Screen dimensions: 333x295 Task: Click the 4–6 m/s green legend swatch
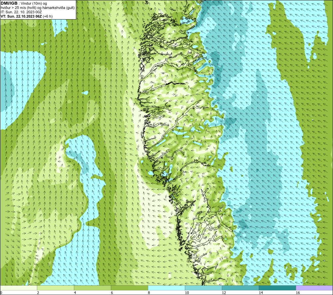[92, 288]
